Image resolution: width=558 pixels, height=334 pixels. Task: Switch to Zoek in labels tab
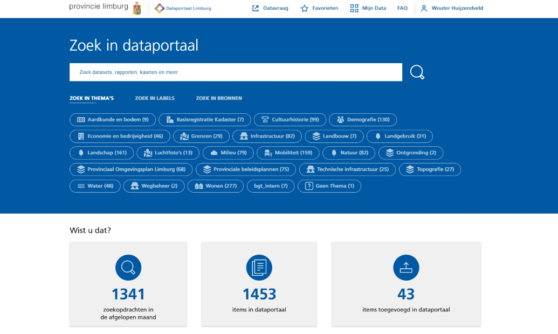(x=155, y=98)
